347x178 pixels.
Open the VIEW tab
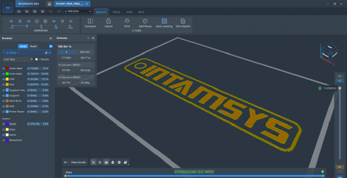129,12
